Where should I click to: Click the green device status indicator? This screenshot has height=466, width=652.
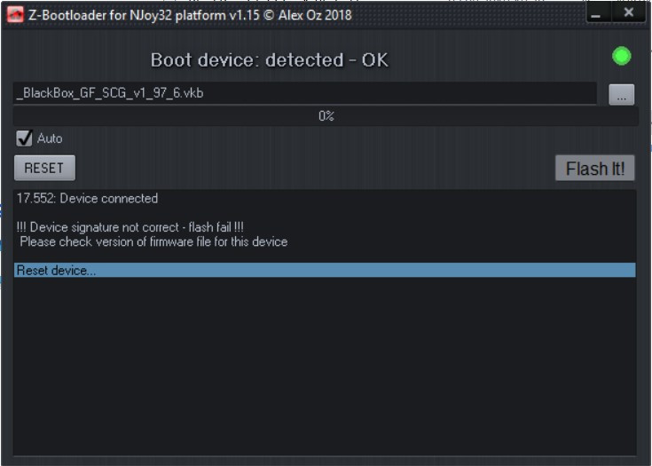tap(621, 57)
